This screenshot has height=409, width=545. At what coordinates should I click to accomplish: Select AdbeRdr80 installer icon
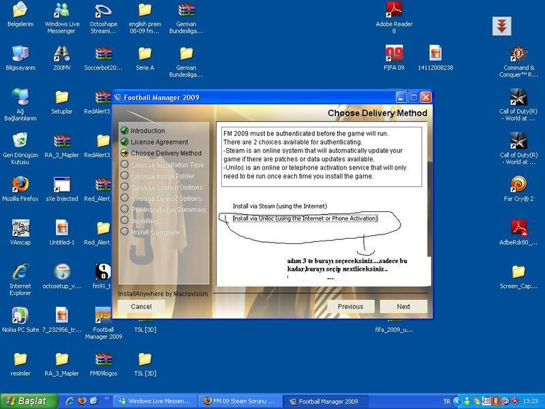(518, 233)
